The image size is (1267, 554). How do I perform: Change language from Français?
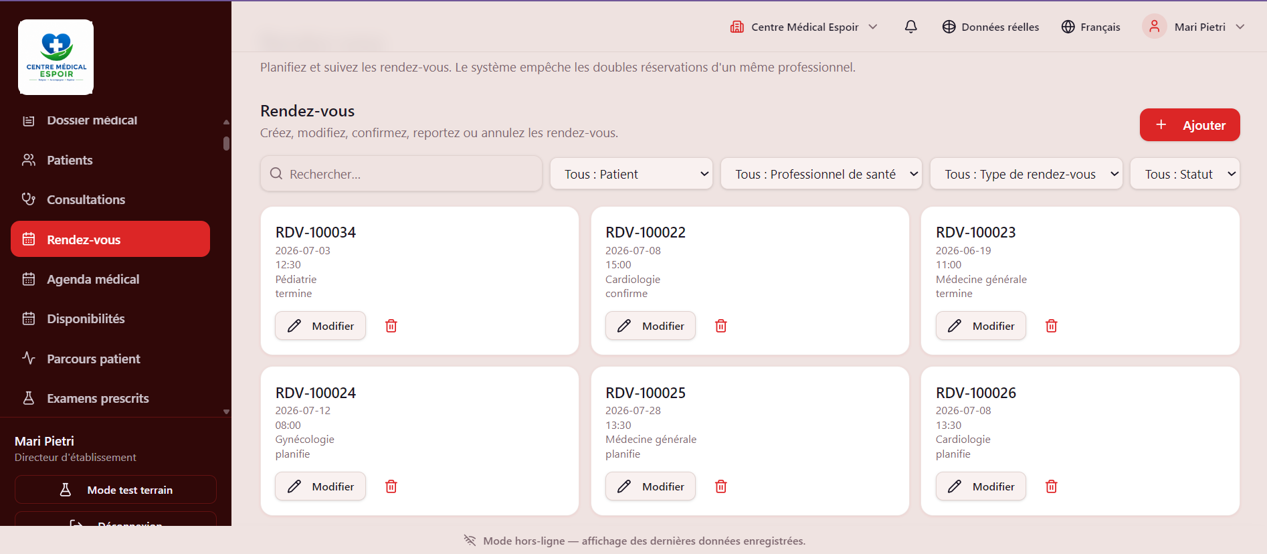[1091, 27]
